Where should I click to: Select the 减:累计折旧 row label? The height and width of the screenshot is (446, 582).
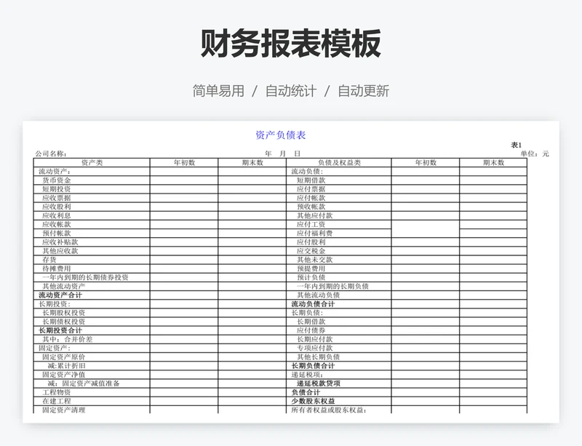tap(67, 366)
